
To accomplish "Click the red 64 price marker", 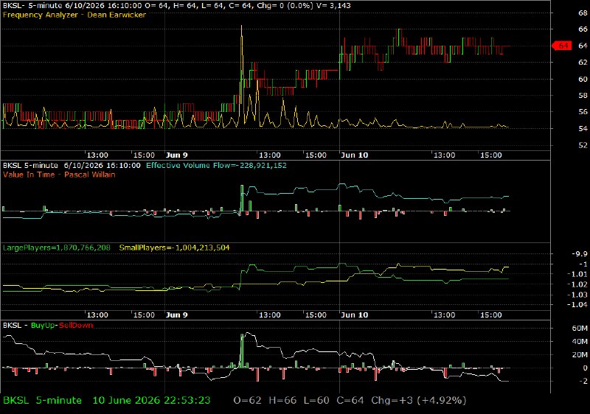I will point(562,46).
